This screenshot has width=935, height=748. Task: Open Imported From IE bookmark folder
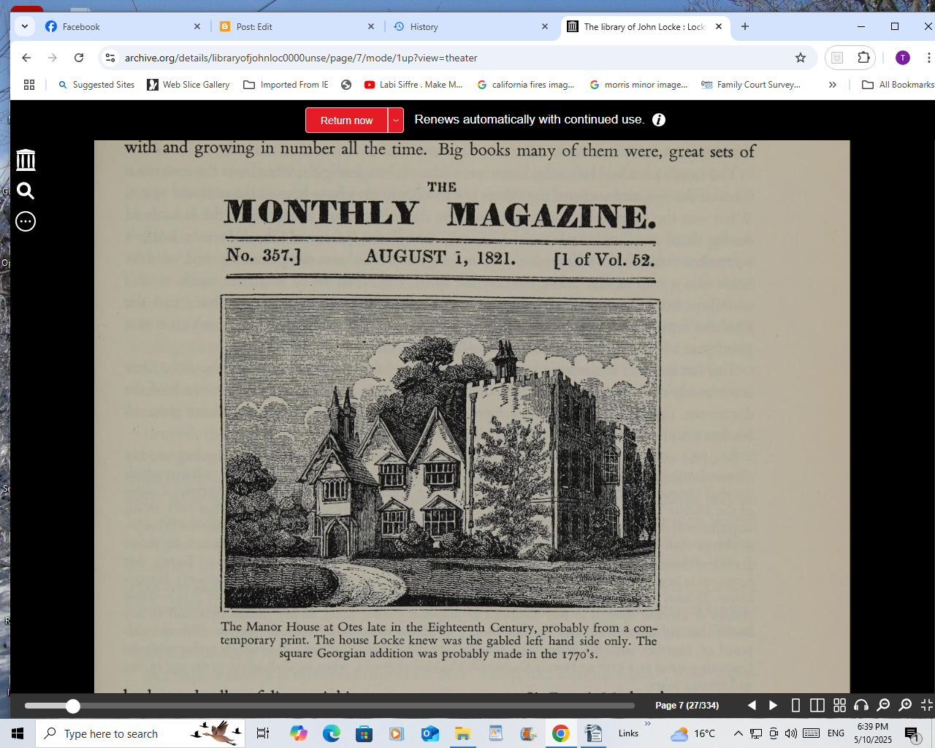[286, 85]
